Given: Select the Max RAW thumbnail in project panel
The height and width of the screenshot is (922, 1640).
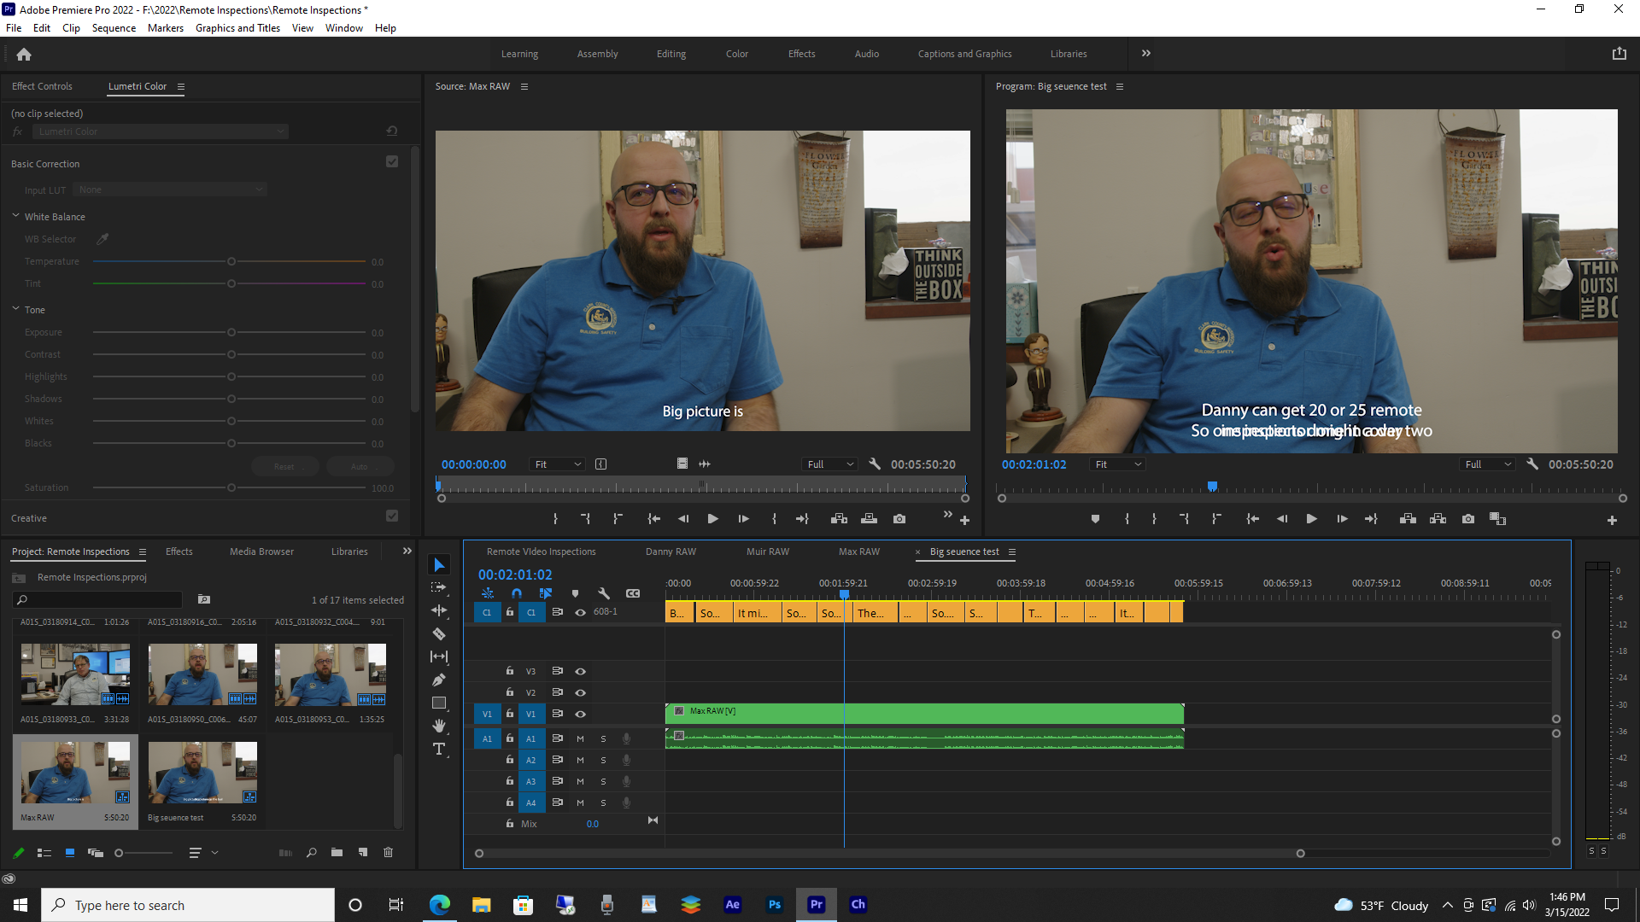Looking at the screenshot, I should tap(75, 773).
